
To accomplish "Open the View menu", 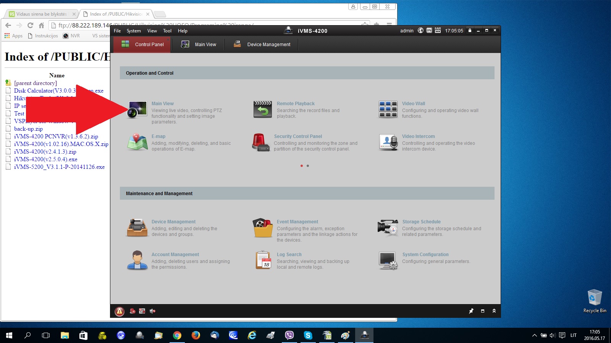I will [152, 31].
